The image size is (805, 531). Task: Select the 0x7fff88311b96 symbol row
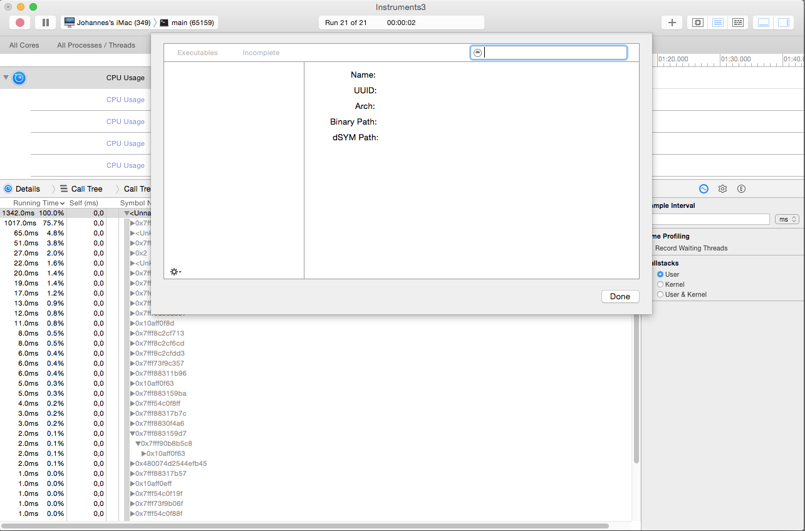161,373
